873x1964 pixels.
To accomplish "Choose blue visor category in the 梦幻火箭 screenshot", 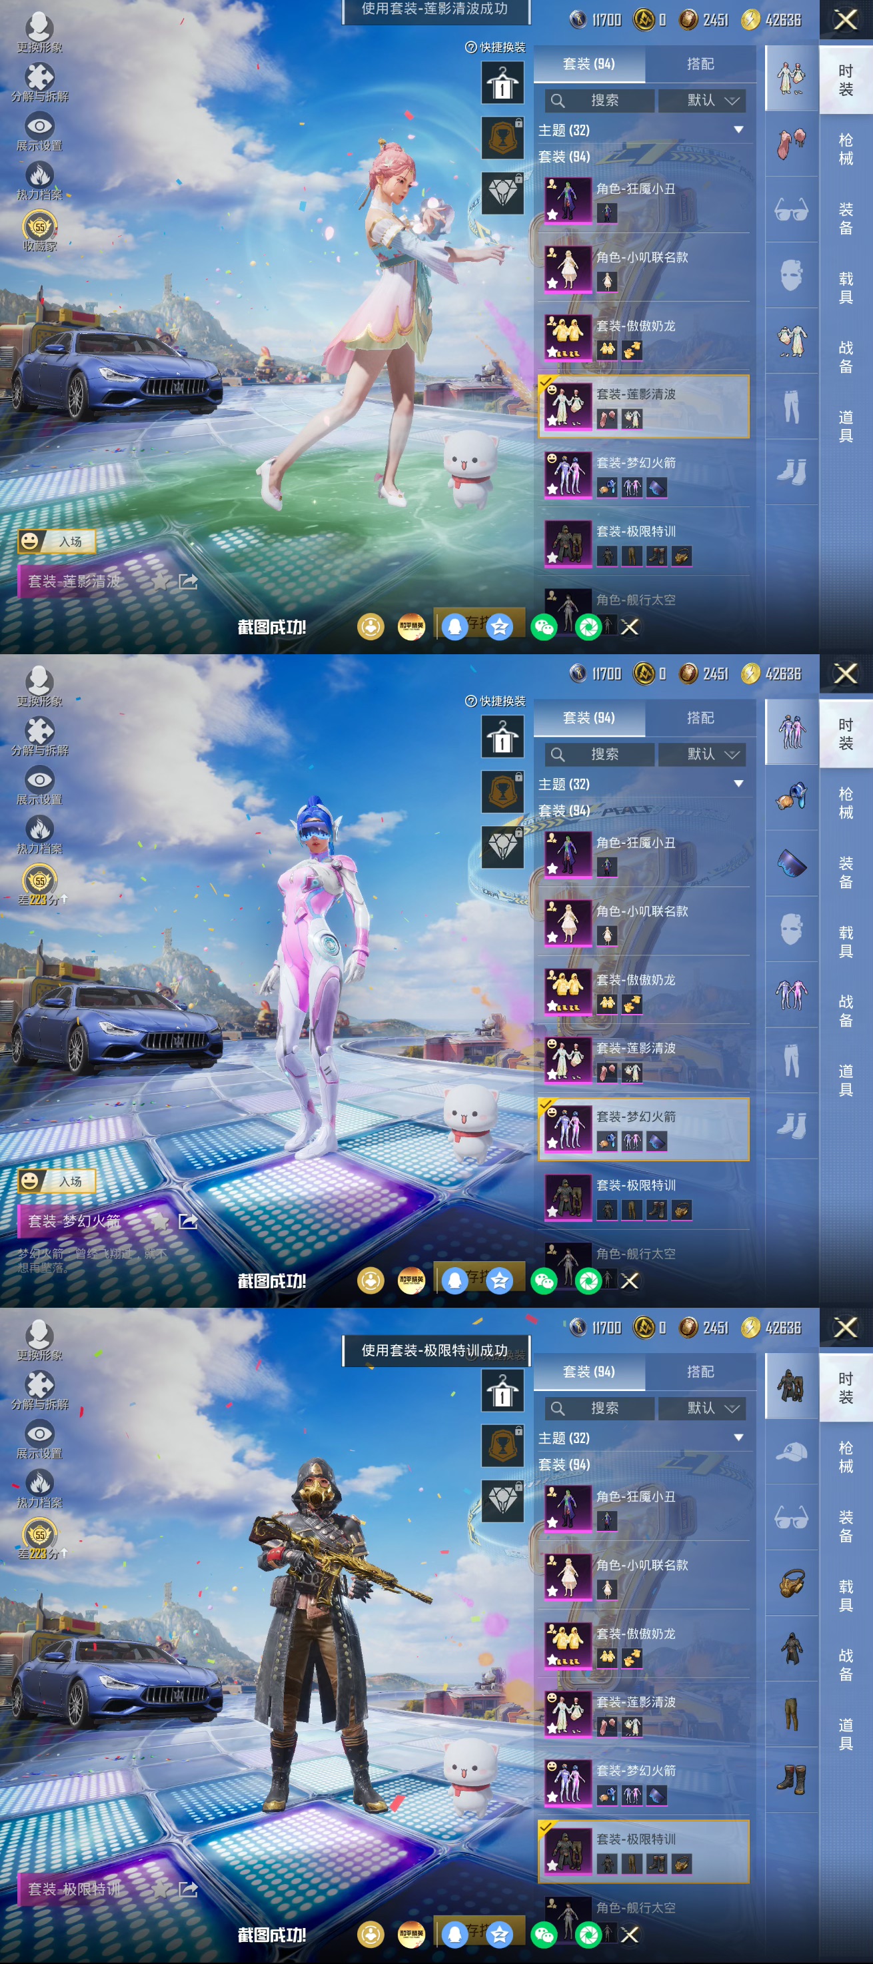I will tap(792, 863).
